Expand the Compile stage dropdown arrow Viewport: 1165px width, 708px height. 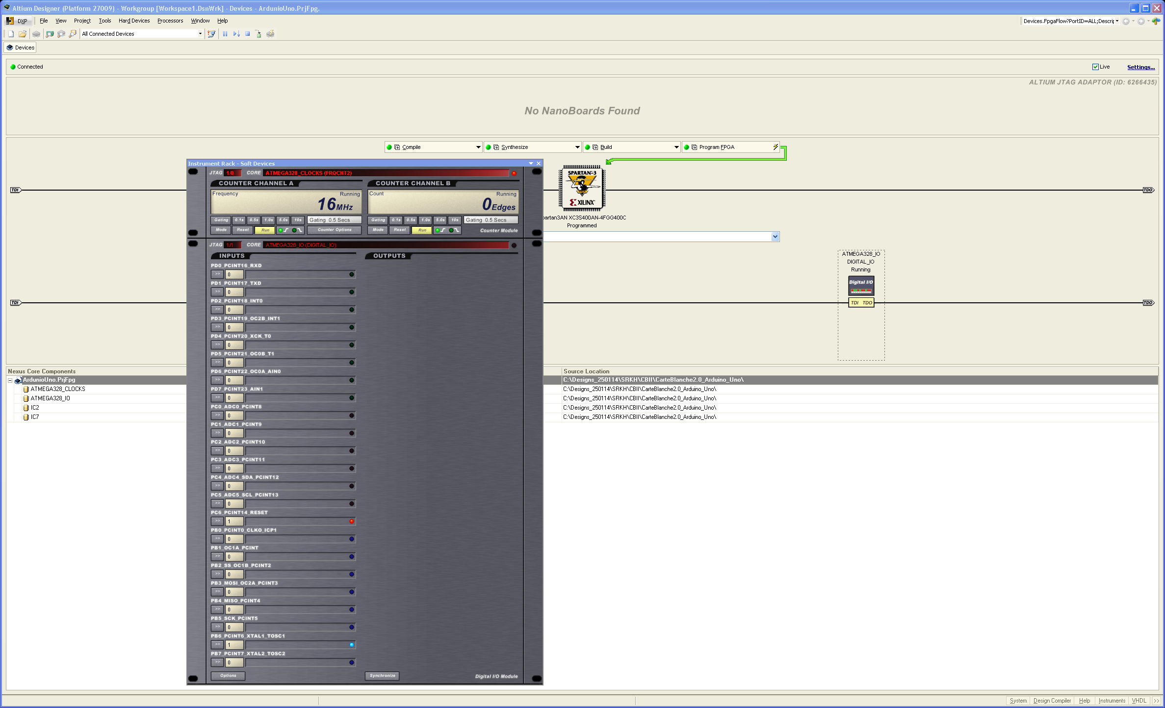click(478, 147)
